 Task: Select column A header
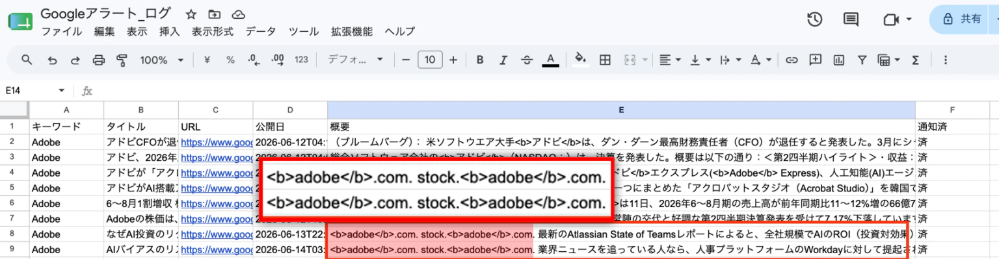click(x=66, y=110)
